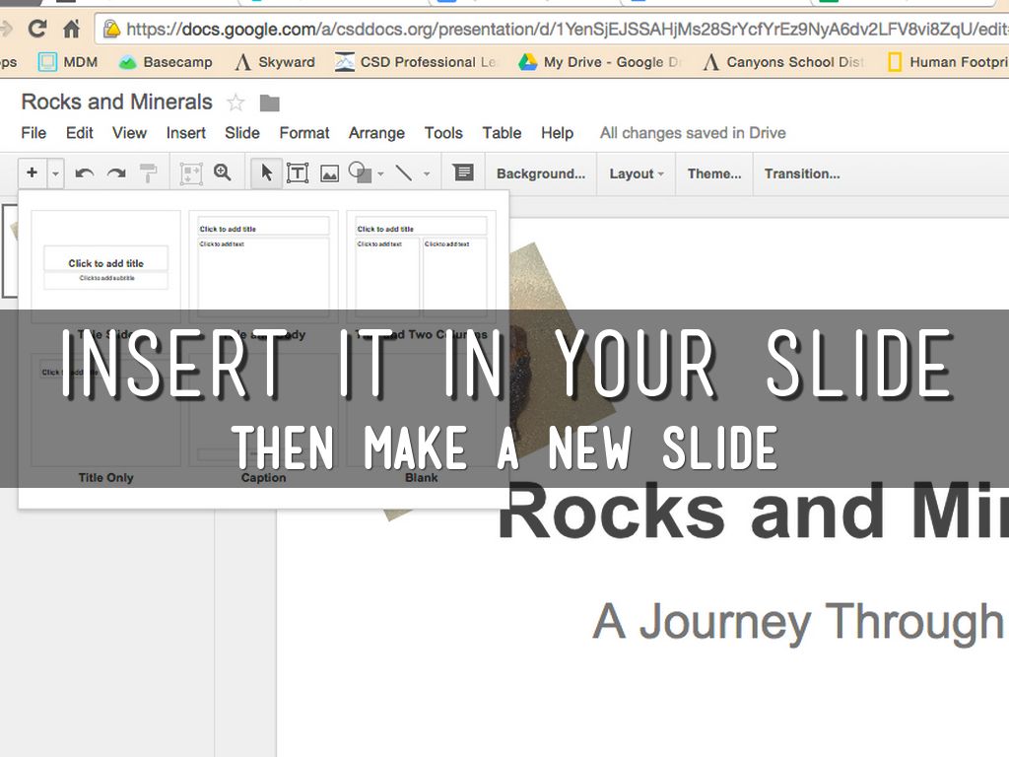Click the Transition... button

click(802, 173)
